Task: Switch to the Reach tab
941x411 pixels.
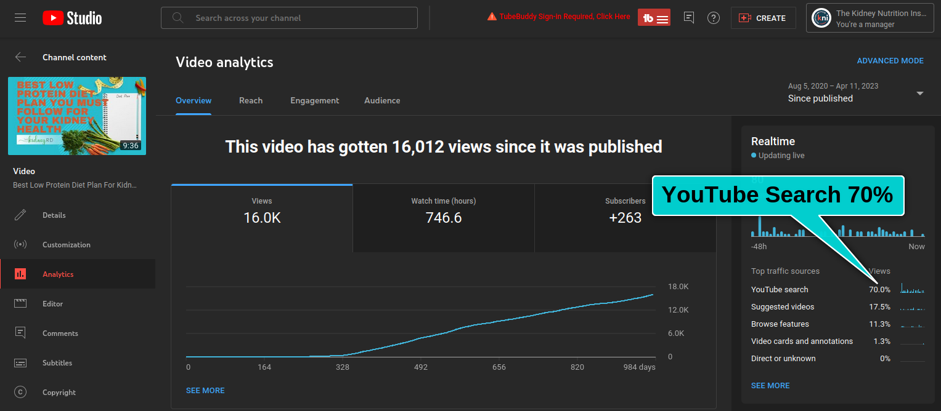Action: 251,100
